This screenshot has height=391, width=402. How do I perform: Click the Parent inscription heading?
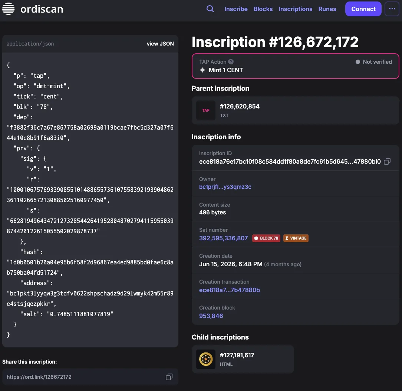click(x=221, y=88)
